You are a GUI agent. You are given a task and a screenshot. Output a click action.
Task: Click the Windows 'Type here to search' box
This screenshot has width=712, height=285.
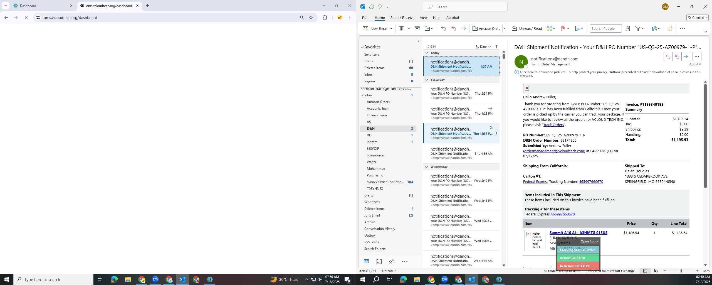(53, 279)
